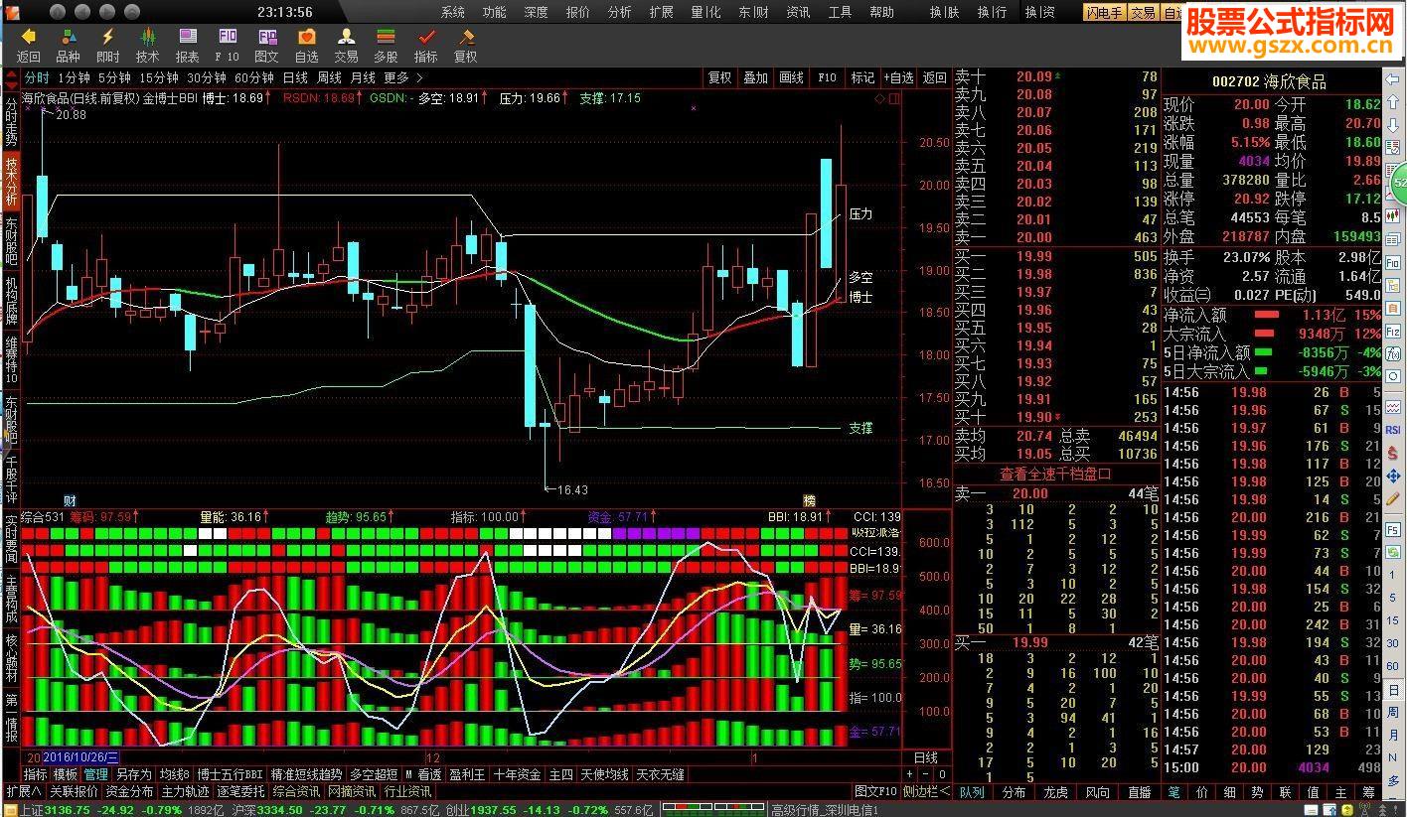1407x817 pixels.
Task: Click the RSI icon on right sidebar
Action: 1393,430
